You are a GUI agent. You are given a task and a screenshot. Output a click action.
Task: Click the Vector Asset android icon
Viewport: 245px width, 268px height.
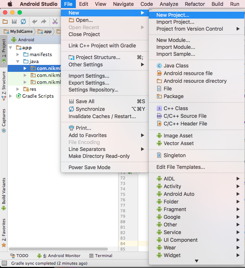159,143
